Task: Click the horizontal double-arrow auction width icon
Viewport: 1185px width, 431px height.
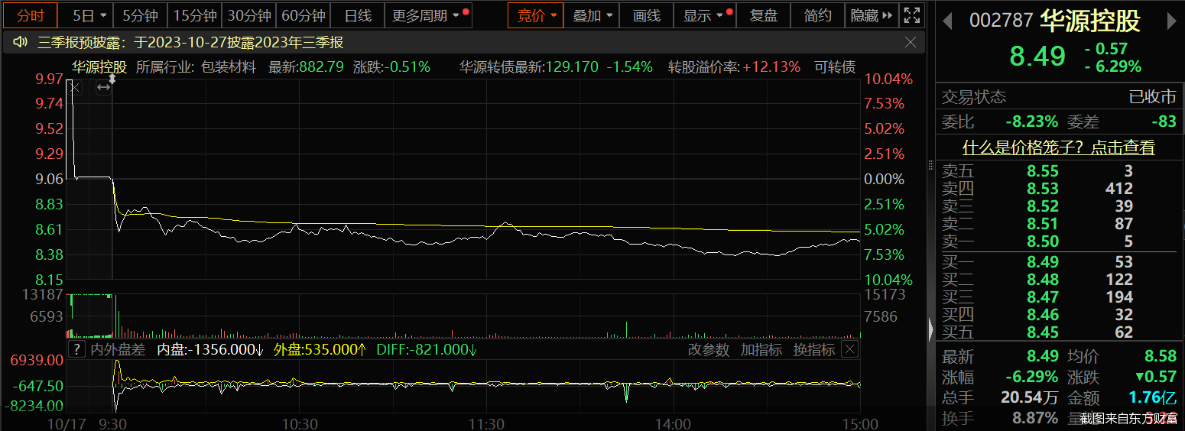Action: [x=103, y=88]
